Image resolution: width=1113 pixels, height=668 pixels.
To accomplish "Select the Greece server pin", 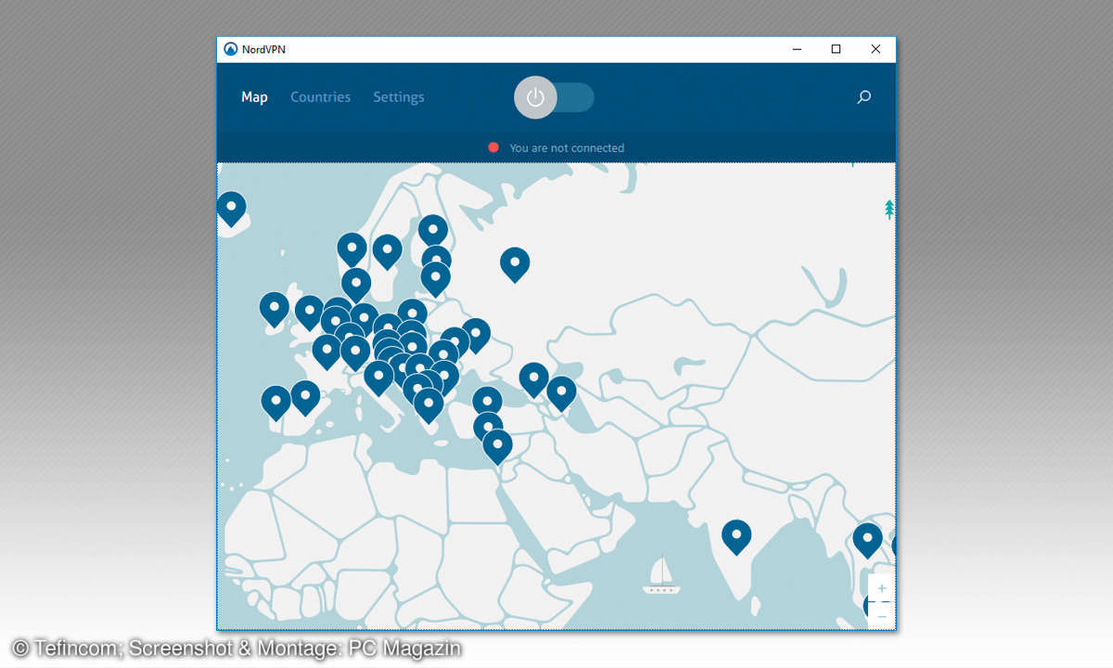I will 429,405.
